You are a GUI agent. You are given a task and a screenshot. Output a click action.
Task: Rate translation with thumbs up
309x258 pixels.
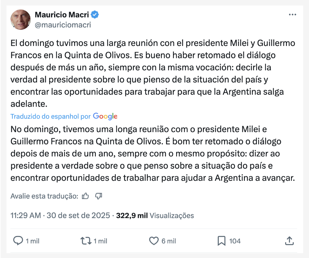click(x=85, y=196)
